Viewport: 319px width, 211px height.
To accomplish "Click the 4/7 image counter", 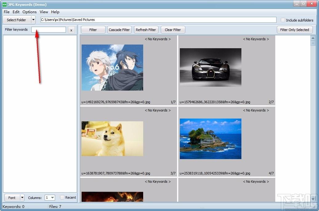I will [x=271, y=173].
